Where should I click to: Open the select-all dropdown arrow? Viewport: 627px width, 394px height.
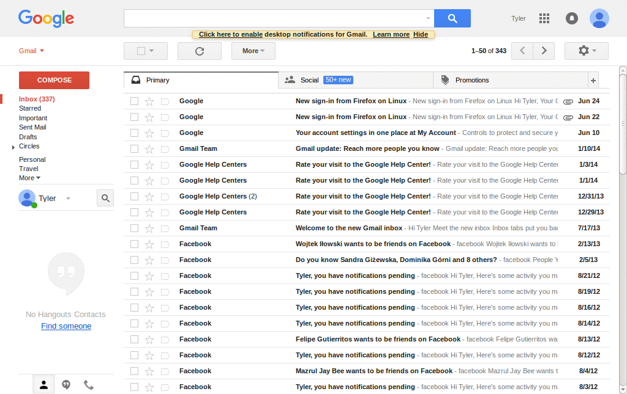(x=154, y=51)
